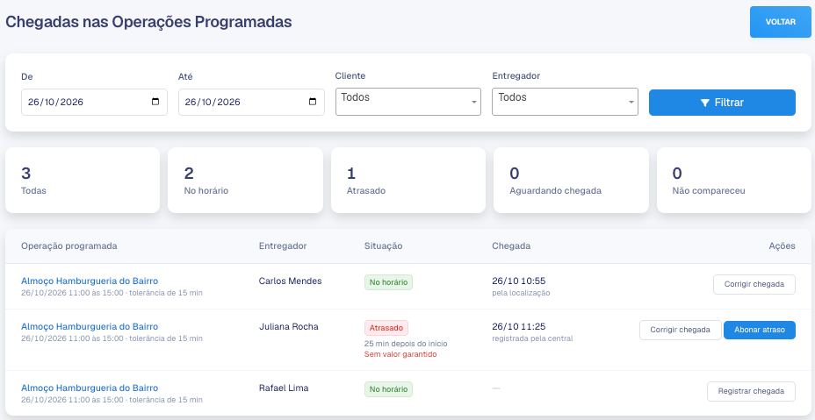Open calendar picker in the Até date field
Viewport: 815px width, 420px height.
pyautogui.click(x=313, y=102)
